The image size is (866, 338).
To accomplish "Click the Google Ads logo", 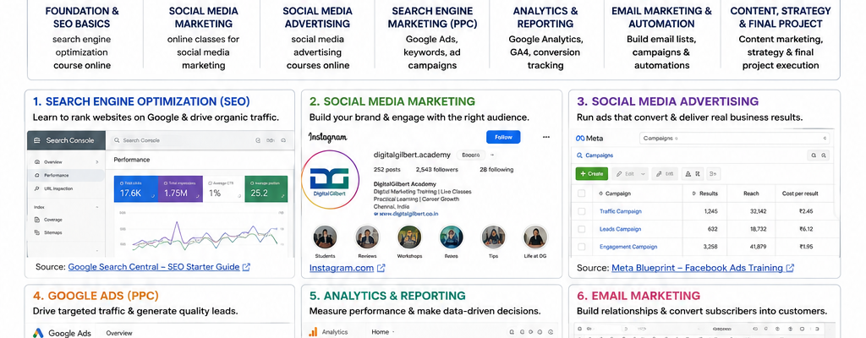I will pyautogui.click(x=38, y=333).
